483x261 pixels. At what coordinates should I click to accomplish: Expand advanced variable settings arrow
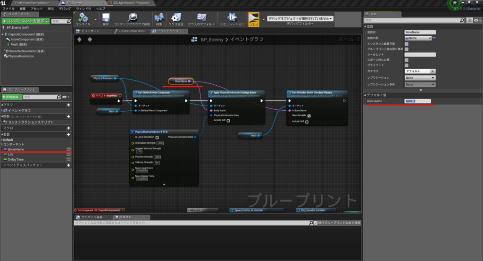[x=421, y=90]
